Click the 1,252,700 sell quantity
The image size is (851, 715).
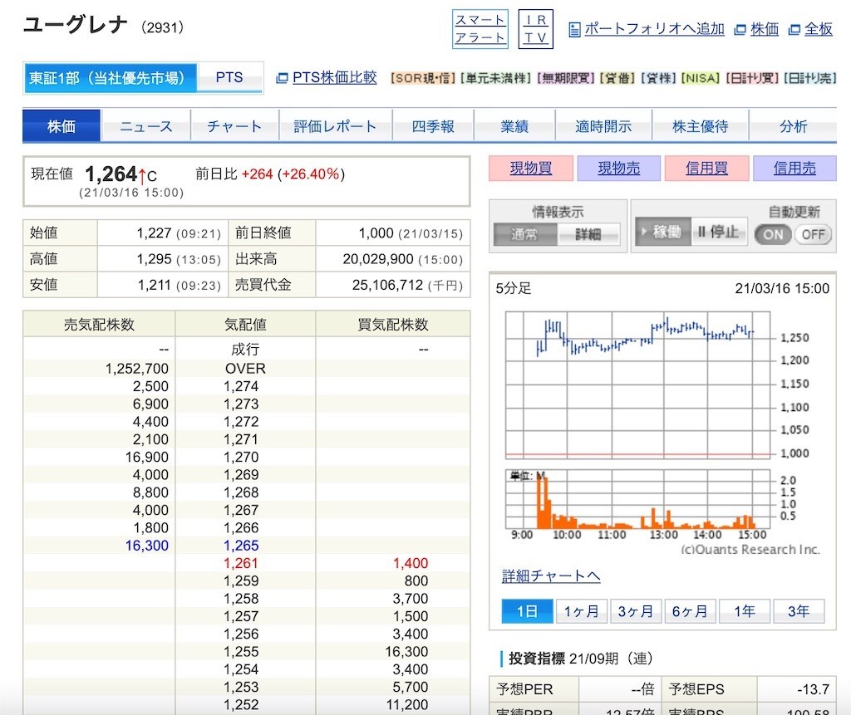coord(137,369)
